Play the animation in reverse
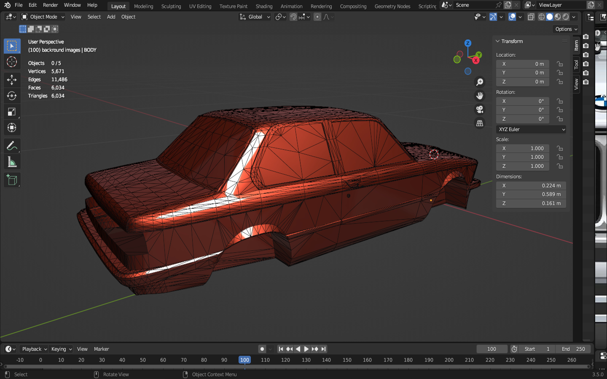This screenshot has height=379, width=607. point(298,349)
